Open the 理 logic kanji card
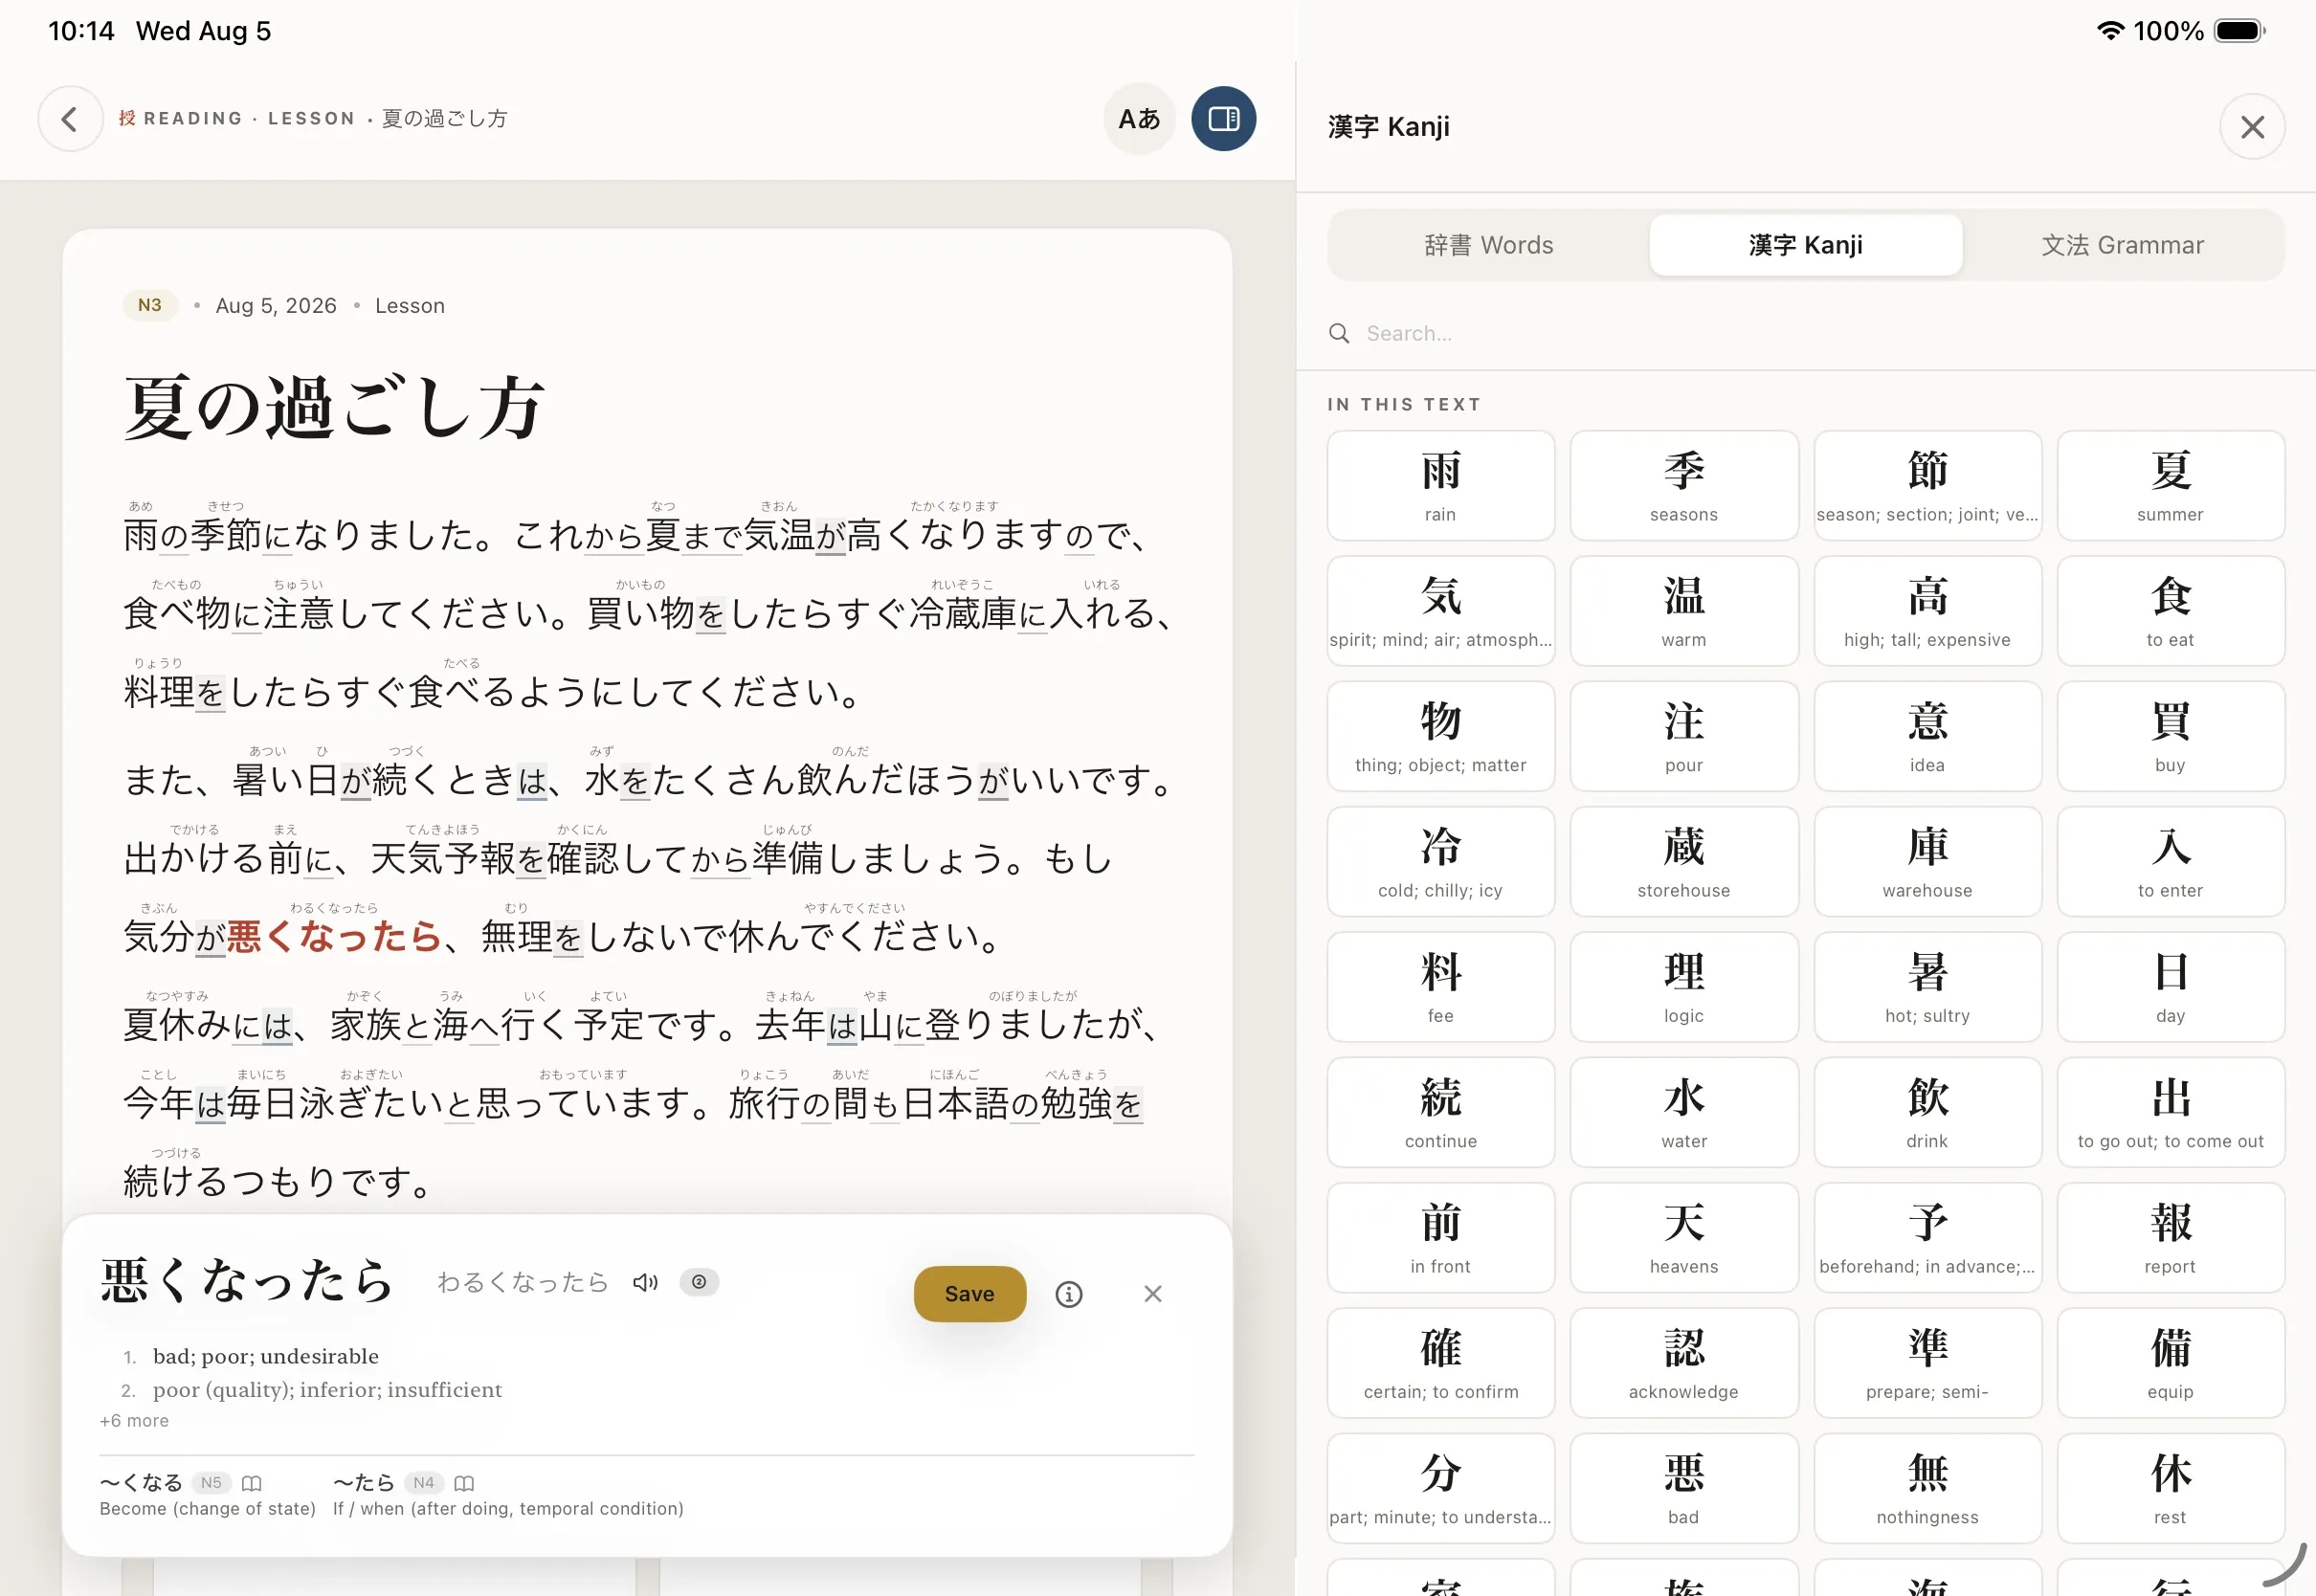This screenshot has height=1596, width=2316. 1684,987
